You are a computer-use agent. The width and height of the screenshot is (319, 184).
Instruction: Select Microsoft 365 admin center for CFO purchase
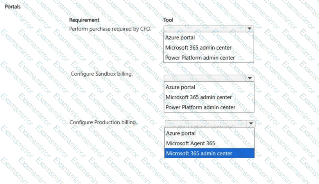[209, 48]
